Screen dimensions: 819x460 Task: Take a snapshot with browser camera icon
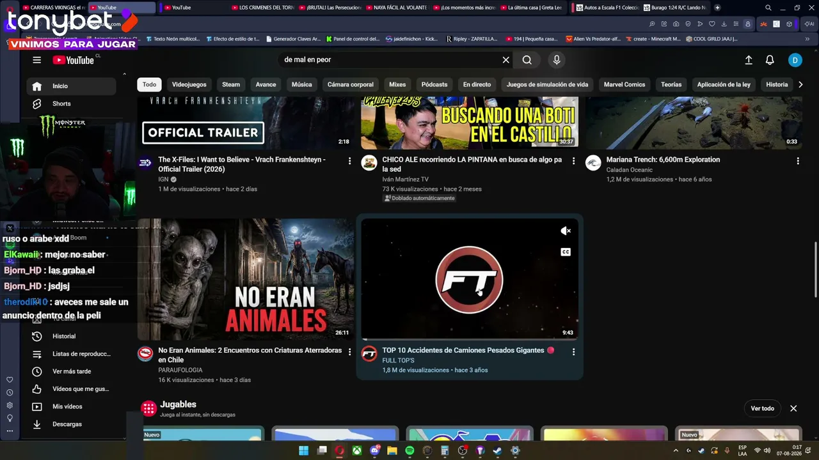(x=676, y=24)
